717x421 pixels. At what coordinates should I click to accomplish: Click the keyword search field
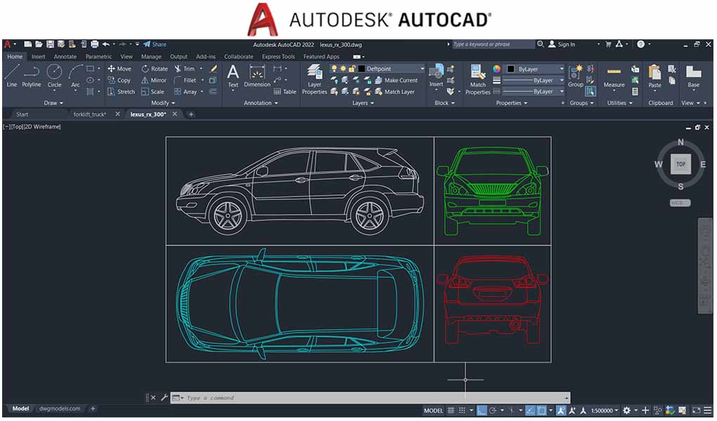493,44
